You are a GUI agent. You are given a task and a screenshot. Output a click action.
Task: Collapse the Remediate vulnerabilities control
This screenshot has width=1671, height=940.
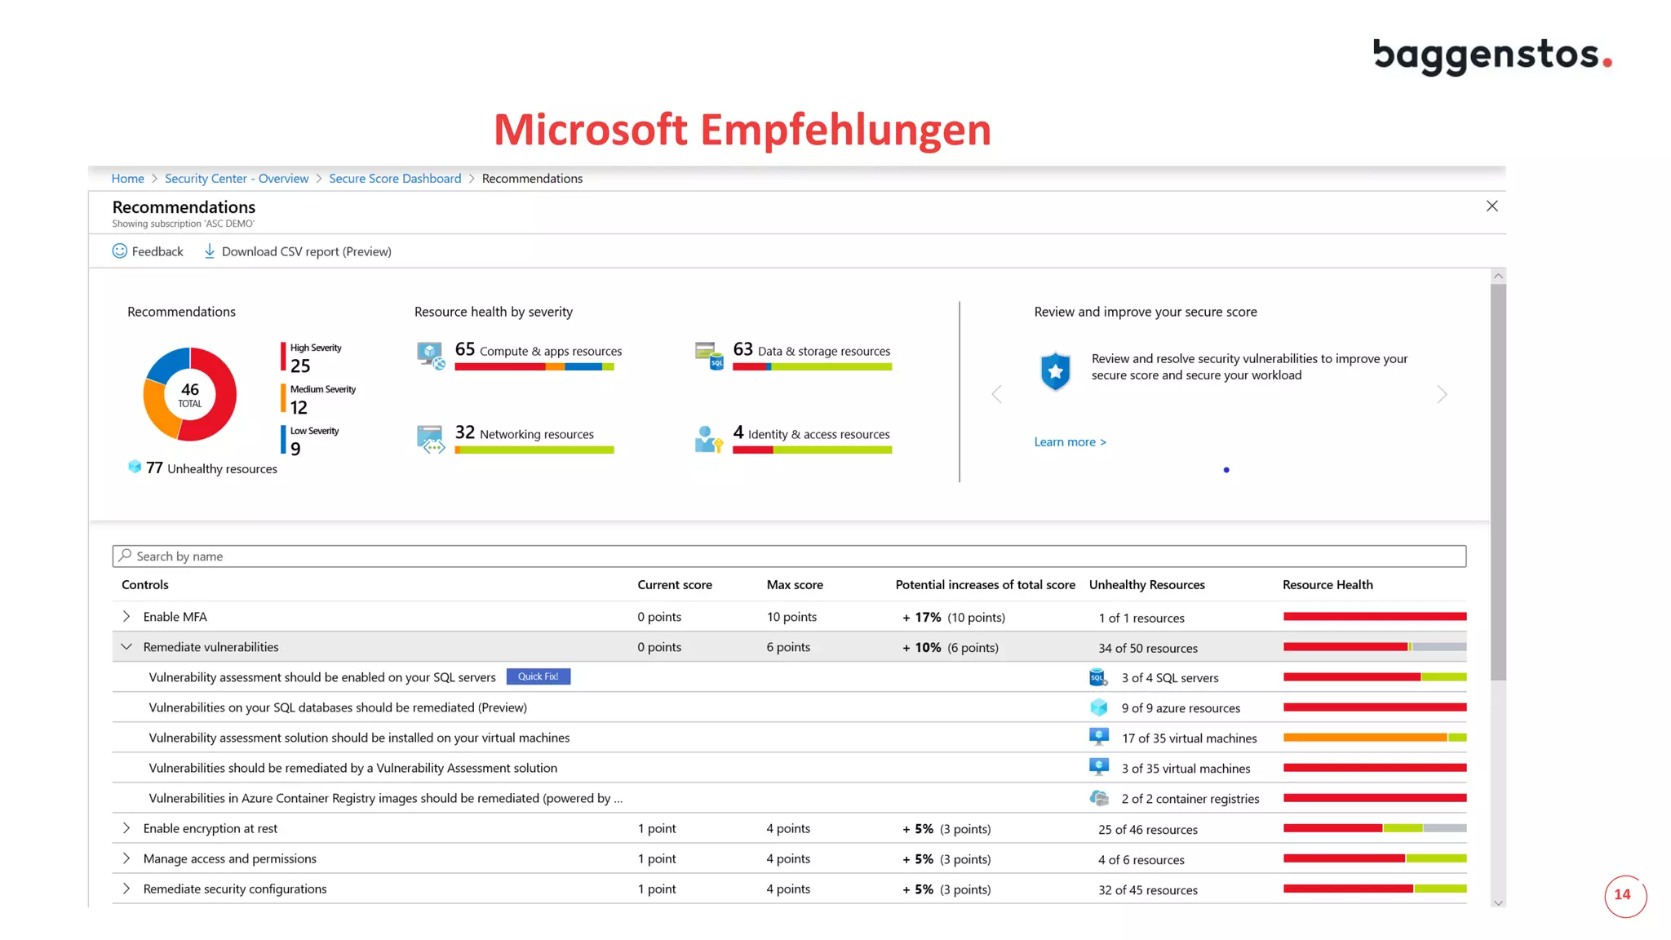coord(126,646)
